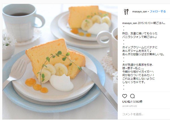Click the caption line バニラシフォンで朝ごはん
This screenshot has width=170, height=120.
pos(139,37)
